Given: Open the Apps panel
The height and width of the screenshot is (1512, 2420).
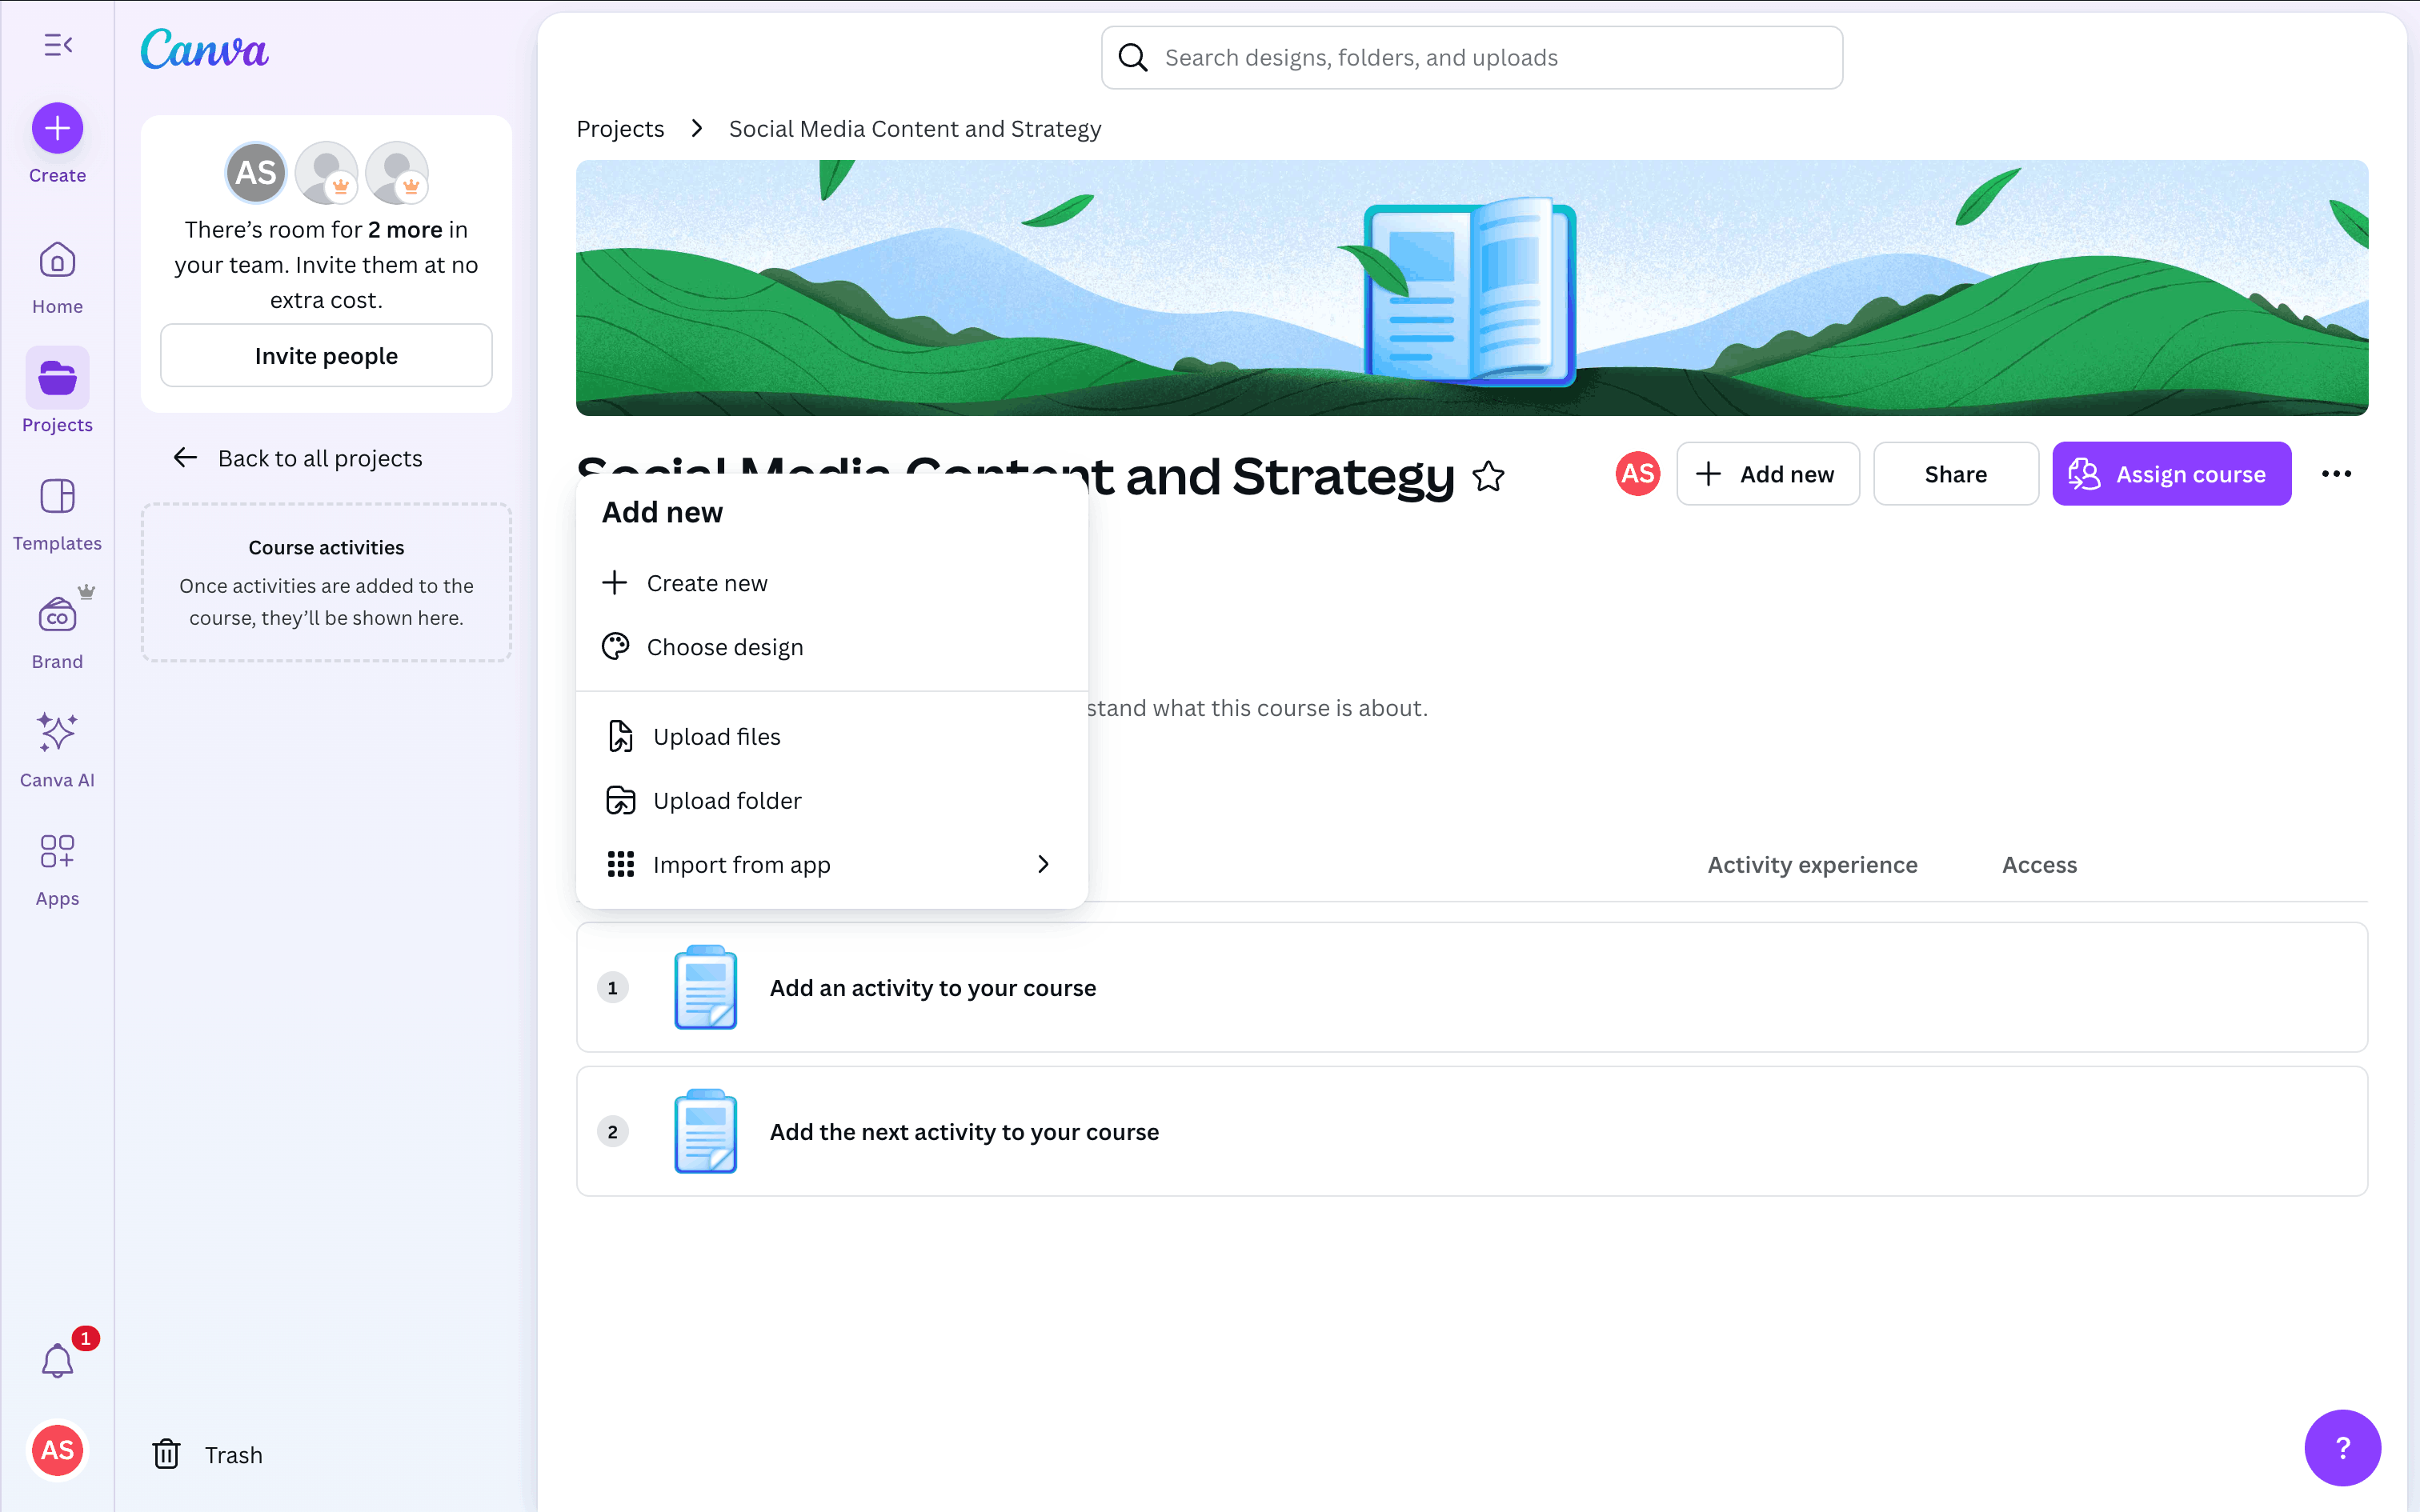Looking at the screenshot, I should [x=57, y=869].
